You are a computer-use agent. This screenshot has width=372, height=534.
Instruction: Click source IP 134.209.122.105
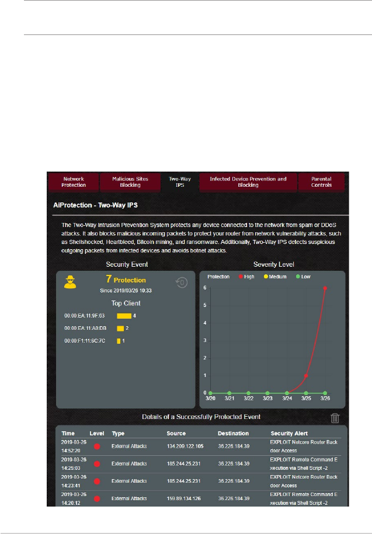click(185, 446)
